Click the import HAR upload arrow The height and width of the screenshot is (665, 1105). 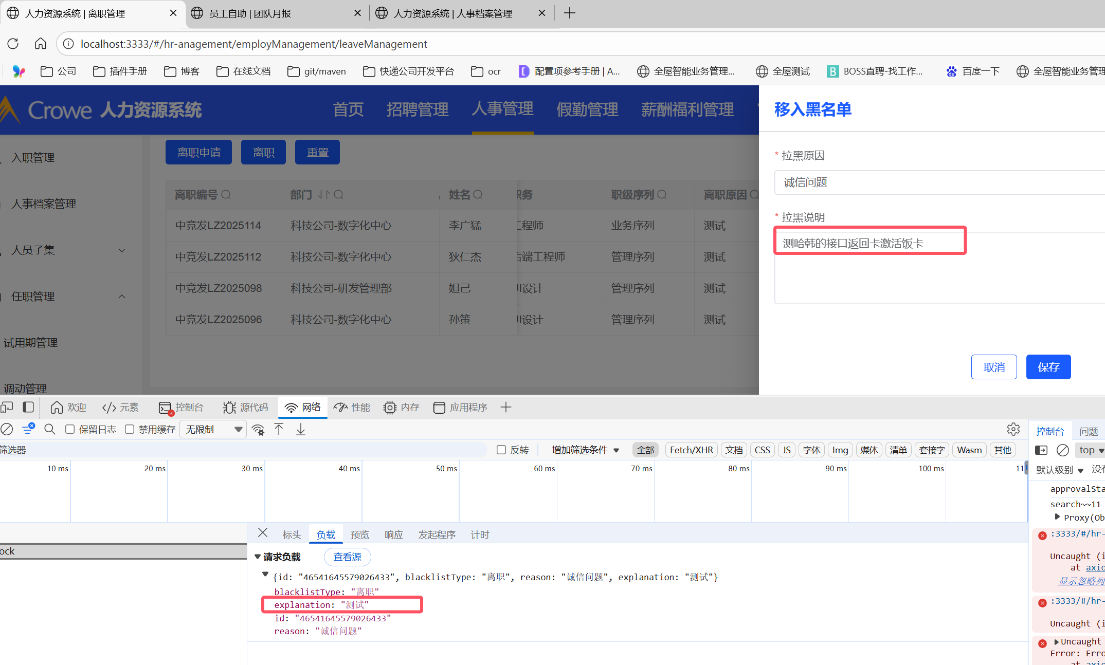tap(279, 429)
